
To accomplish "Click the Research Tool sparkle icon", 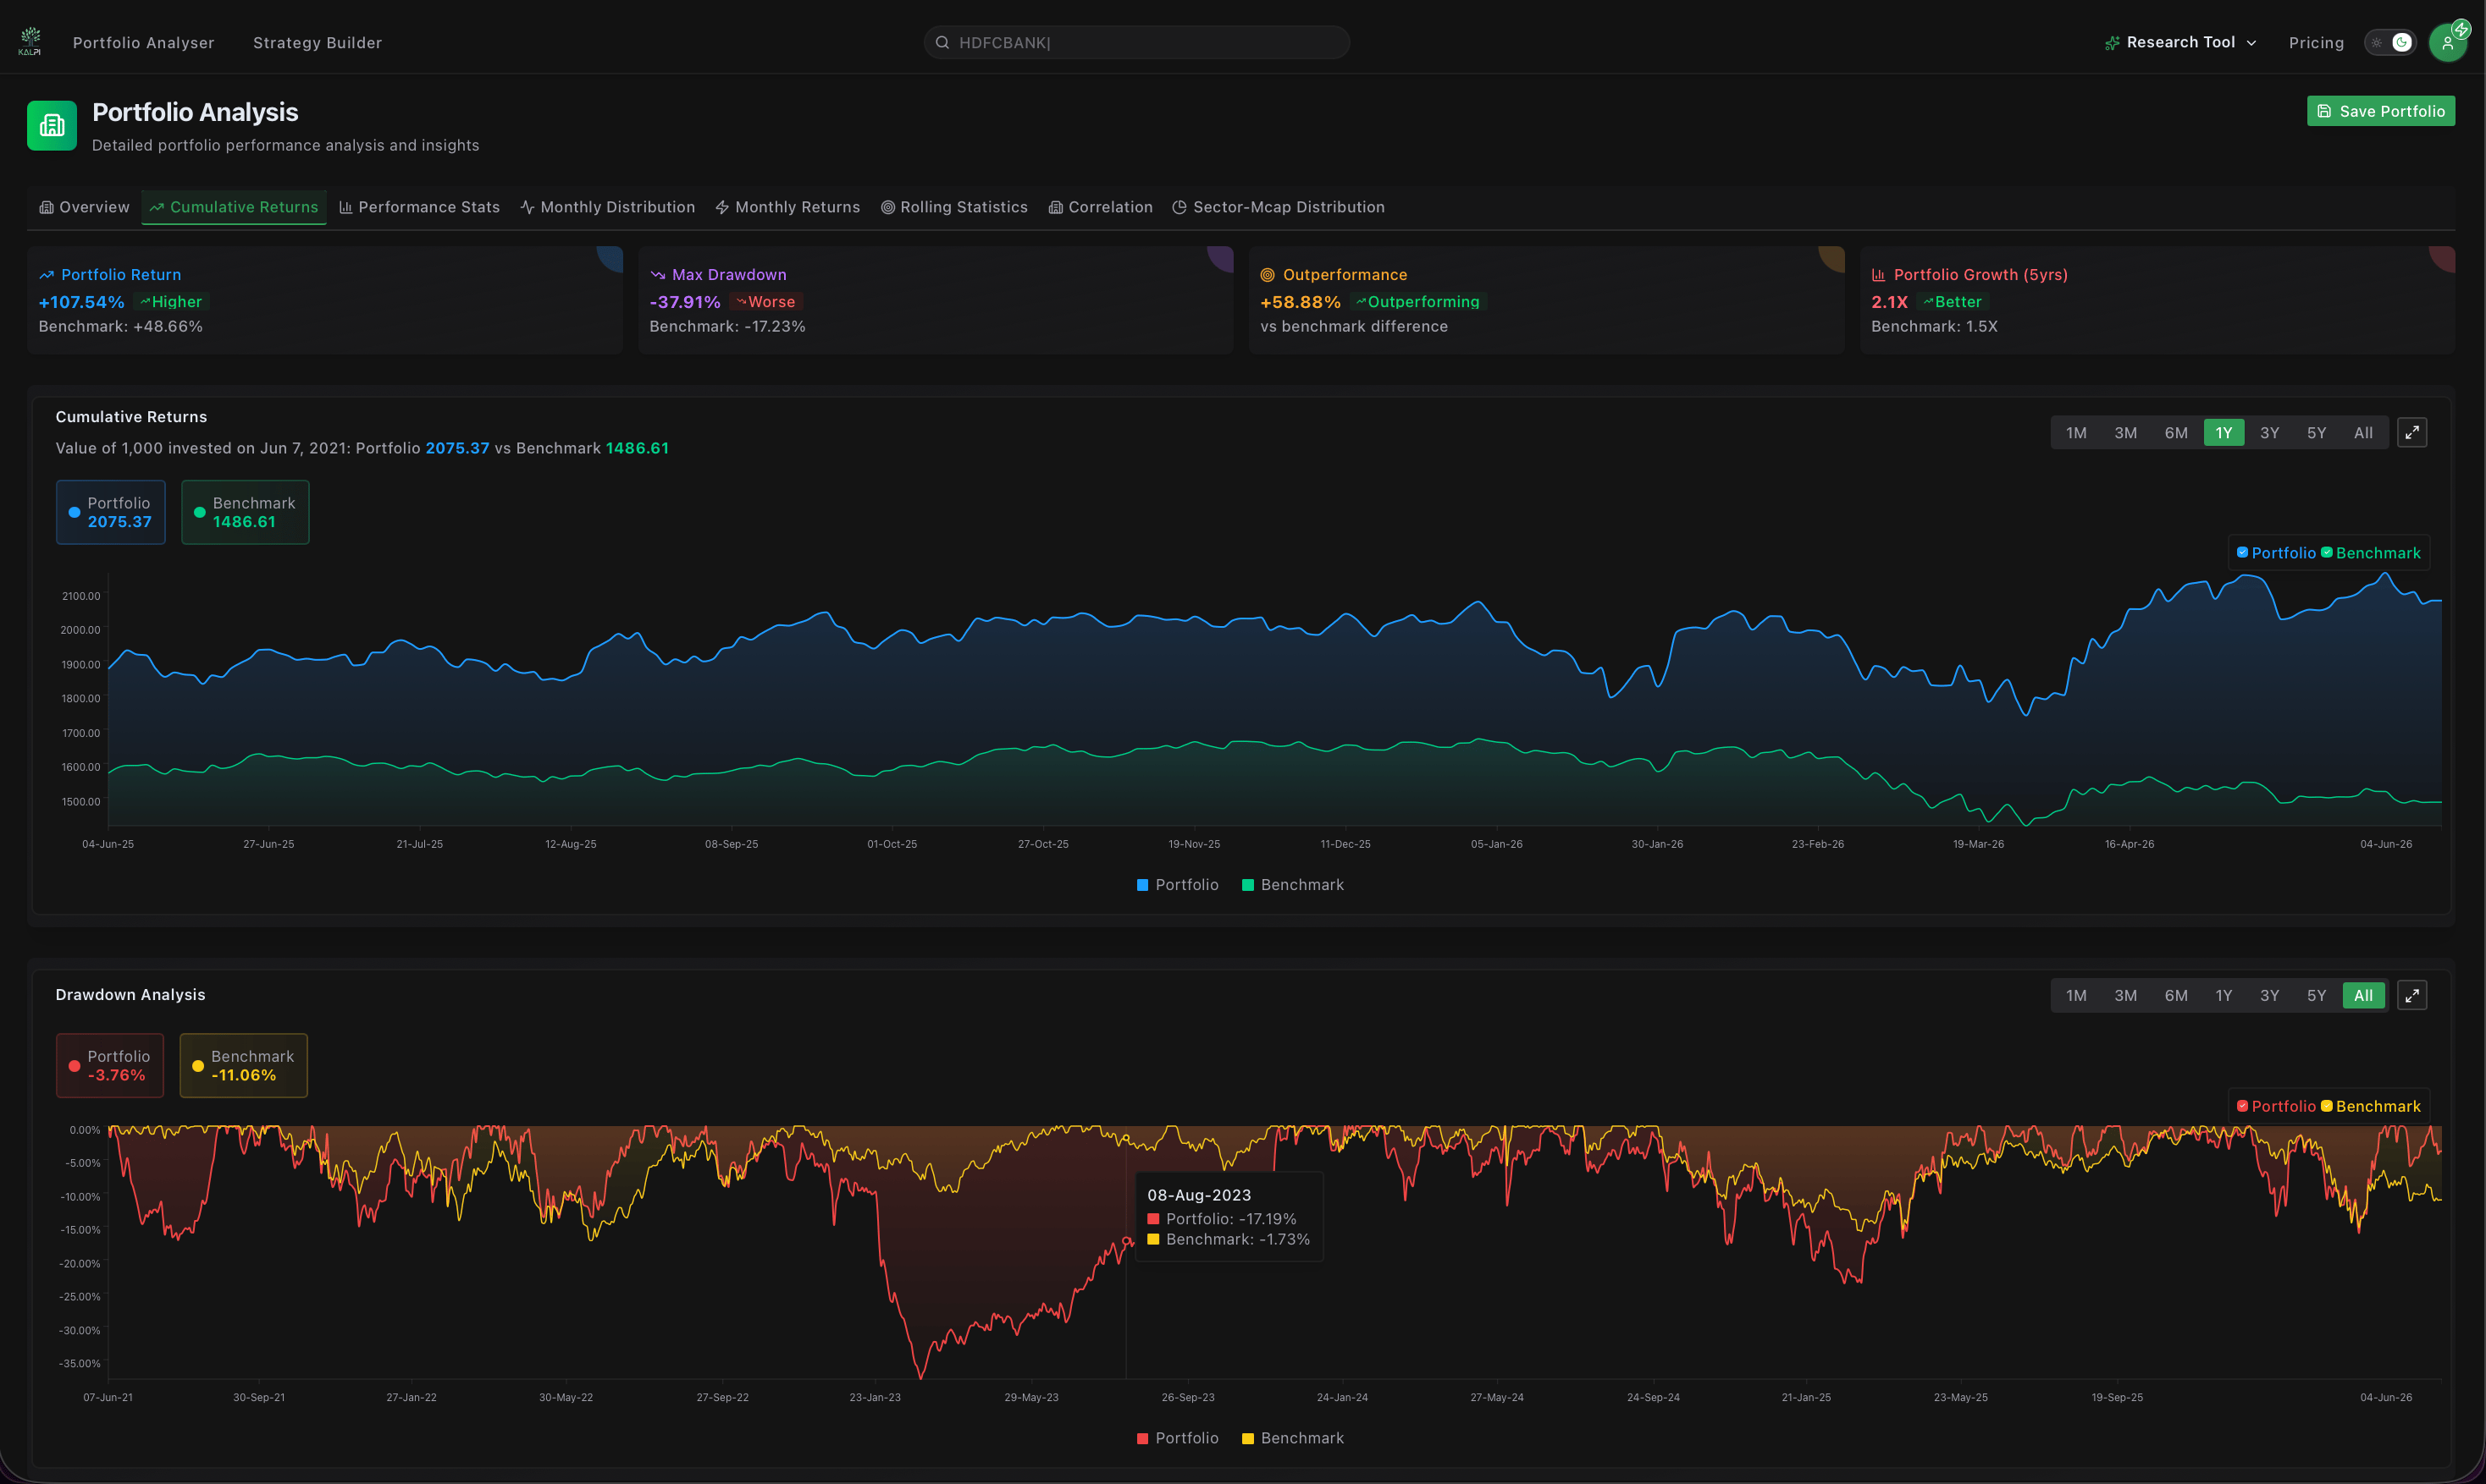I will click(x=2112, y=43).
